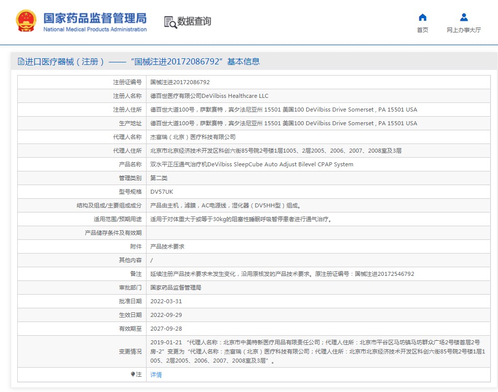The width and height of the screenshot is (498, 392).
Task: Click the 产品储存条件及有效期 row label
Action: [113, 233]
